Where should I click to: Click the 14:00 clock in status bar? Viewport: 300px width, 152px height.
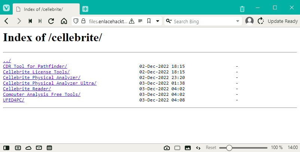(293, 148)
